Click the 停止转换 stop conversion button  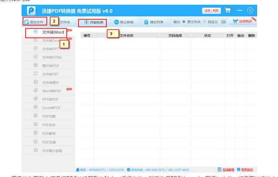pyautogui.click(x=124, y=22)
